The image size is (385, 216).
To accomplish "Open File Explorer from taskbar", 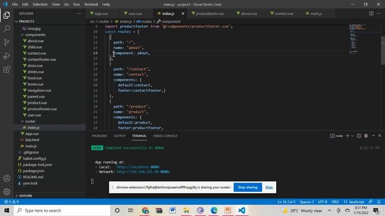I will pyautogui.click(x=186, y=211).
